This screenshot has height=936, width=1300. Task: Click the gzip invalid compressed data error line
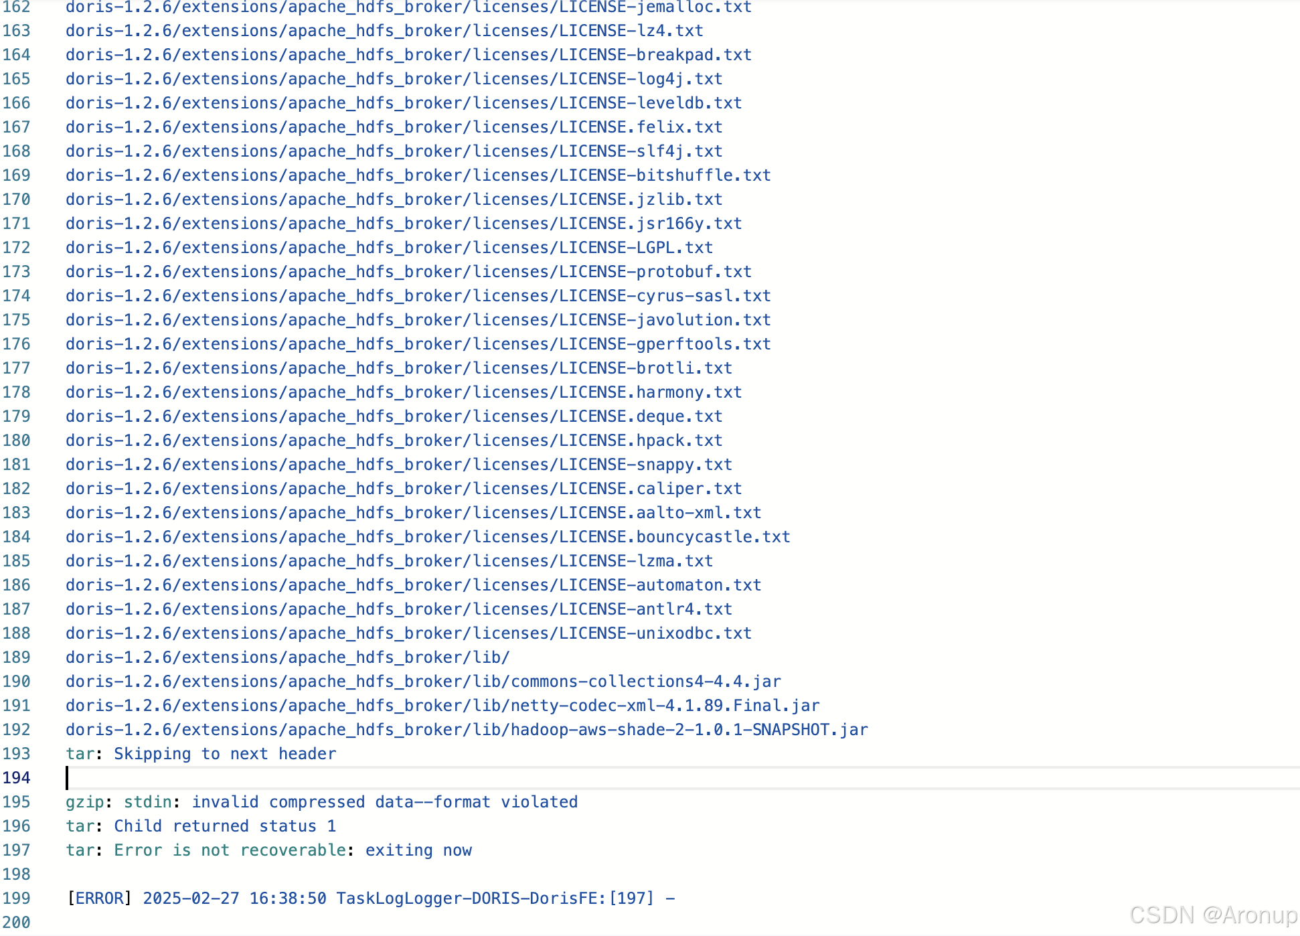pyautogui.click(x=321, y=802)
